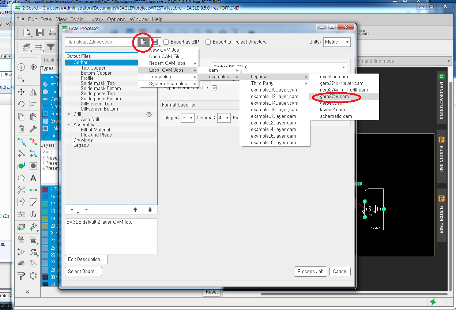Select the Value (R2 10k) tool
The image size is (456, 310).
coord(33,240)
